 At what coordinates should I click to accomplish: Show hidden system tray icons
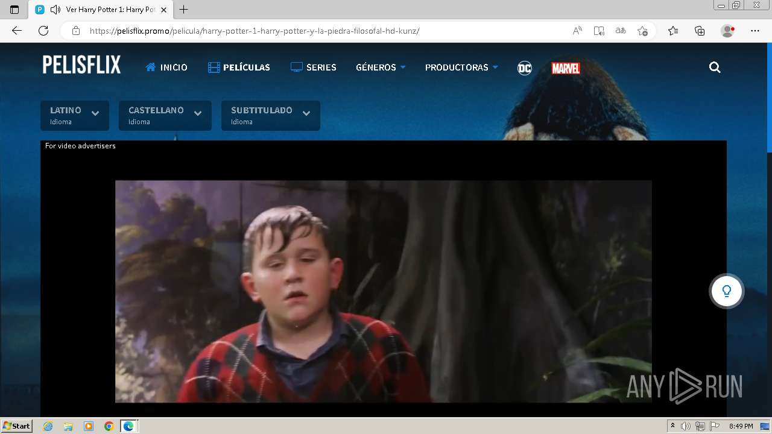673,426
